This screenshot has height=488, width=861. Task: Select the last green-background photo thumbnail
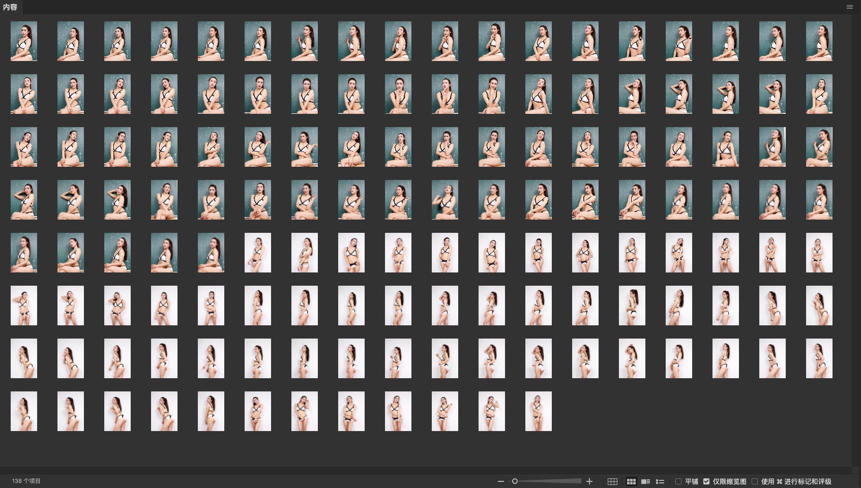coord(211,253)
